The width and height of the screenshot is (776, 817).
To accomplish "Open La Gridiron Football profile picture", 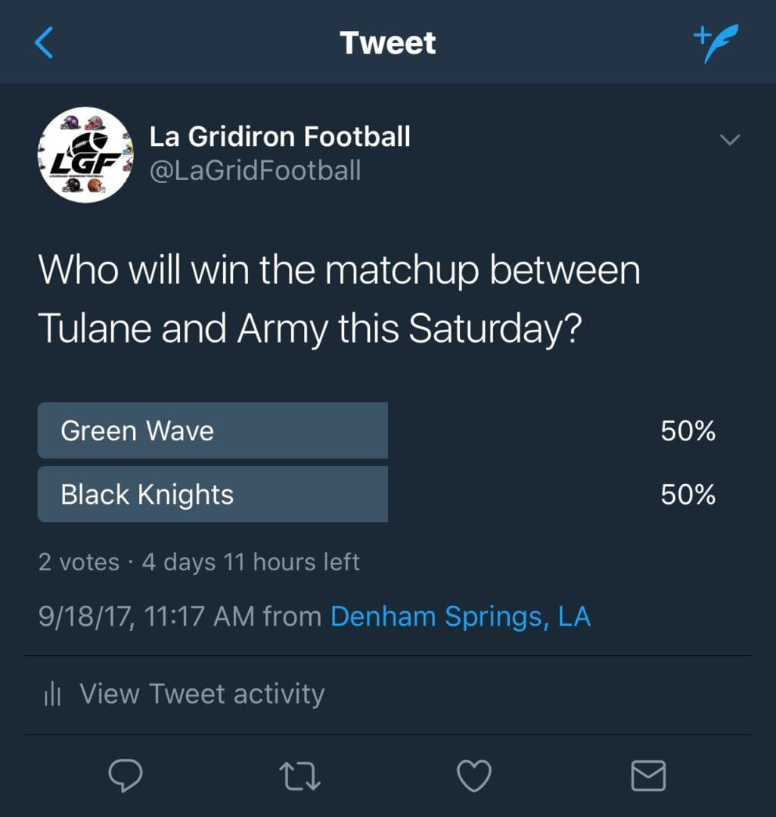I will tap(85, 155).
